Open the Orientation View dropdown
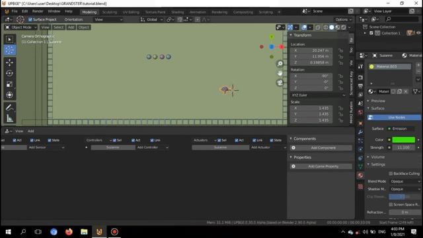This screenshot has height=238, width=423. pos(108,19)
